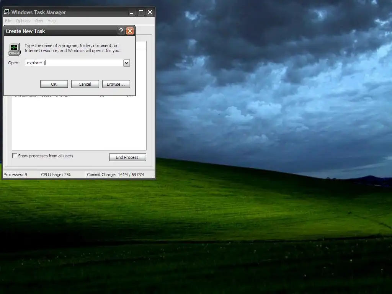
Task: Close the Windows Task Manager window
Action: tap(150, 12)
